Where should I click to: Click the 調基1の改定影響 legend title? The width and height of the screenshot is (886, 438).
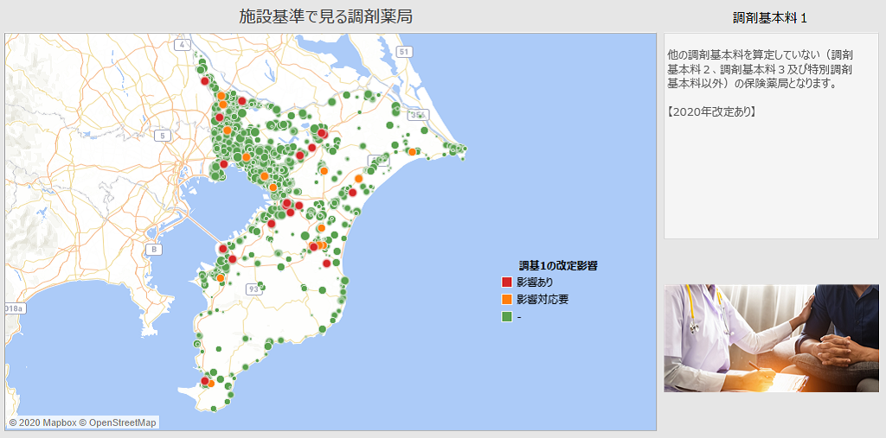(x=559, y=265)
